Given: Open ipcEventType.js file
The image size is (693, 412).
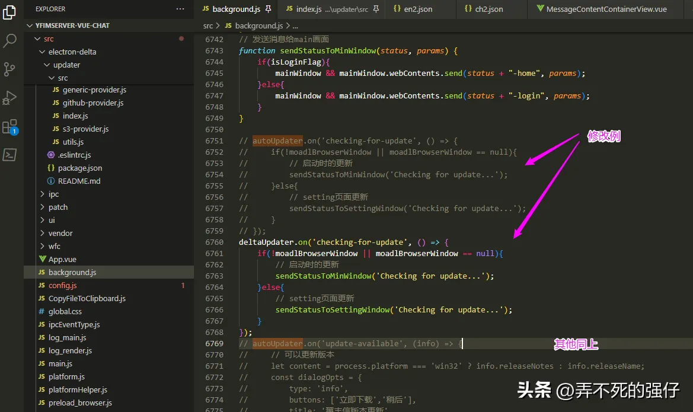Looking at the screenshot, I should coord(108,324).
